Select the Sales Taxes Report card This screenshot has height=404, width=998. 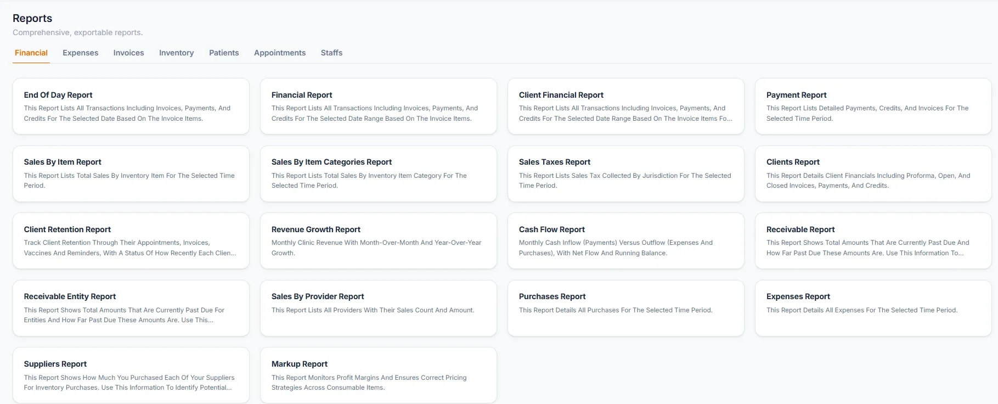pos(626,173)
